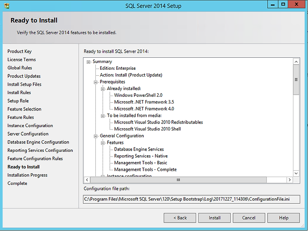This screenshot has width=308, height=231.
Task: Select the Server Configuration step
Action: point(28,134)
